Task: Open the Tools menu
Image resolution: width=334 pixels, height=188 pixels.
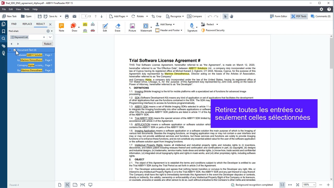Action: 27,9
